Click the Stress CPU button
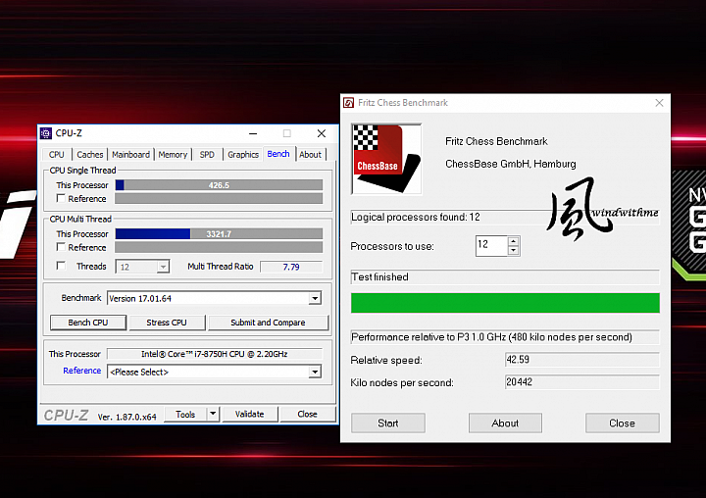This screenshot has width=706, height=498. [x=167, y=323]
